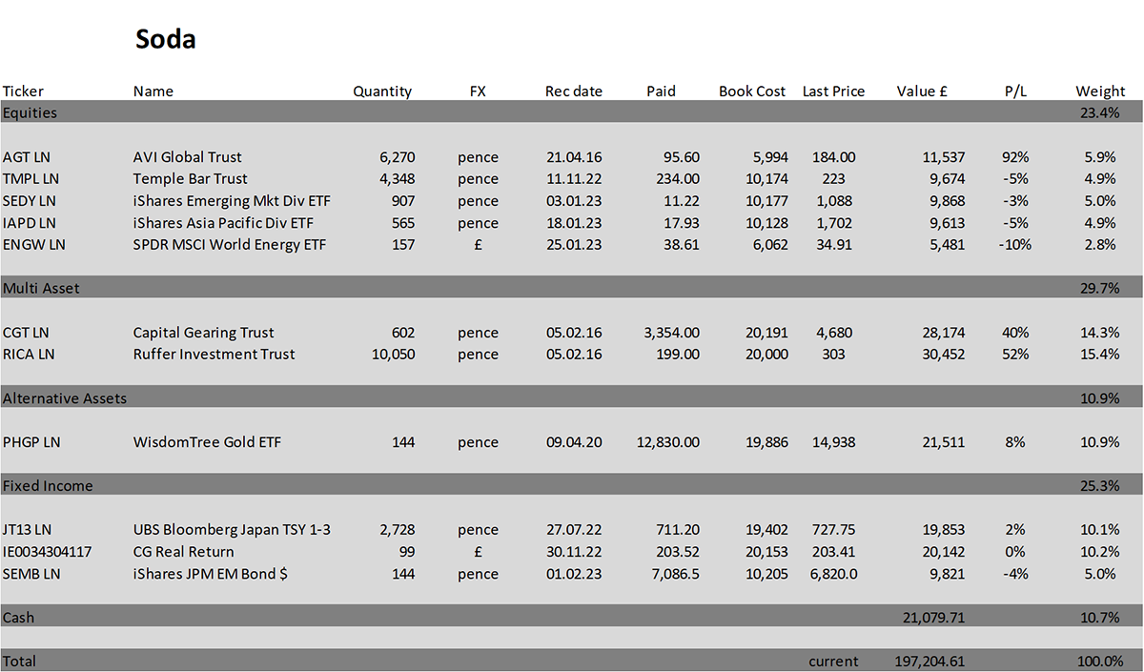Click RICA weight 15.4%
The image size is (1144, 672).
point(1100,355)
